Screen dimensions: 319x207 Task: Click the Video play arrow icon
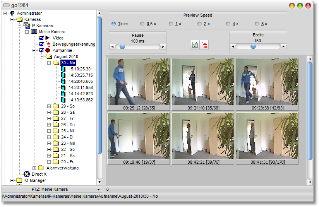(48, 38)
